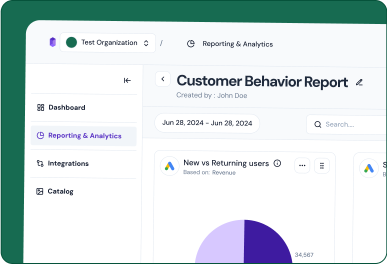
Task: Open the Jun 28, 2024 date range picker
Action: [x=207, y=123]
